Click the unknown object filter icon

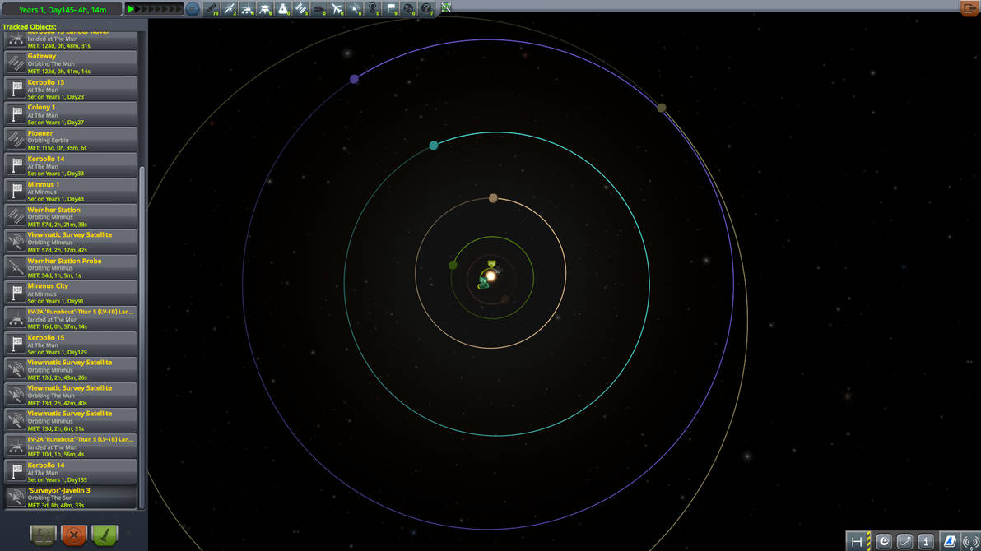point(426,9)
